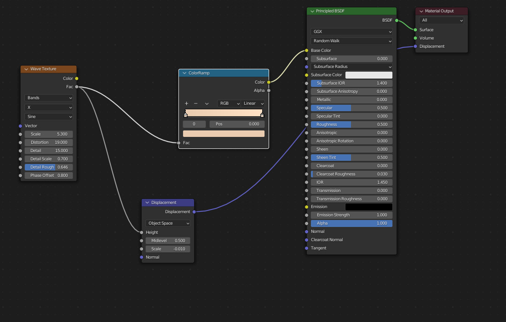Click the Principled BSDF Emission input socket
This screenshot has height=322, width=506.
306,207
